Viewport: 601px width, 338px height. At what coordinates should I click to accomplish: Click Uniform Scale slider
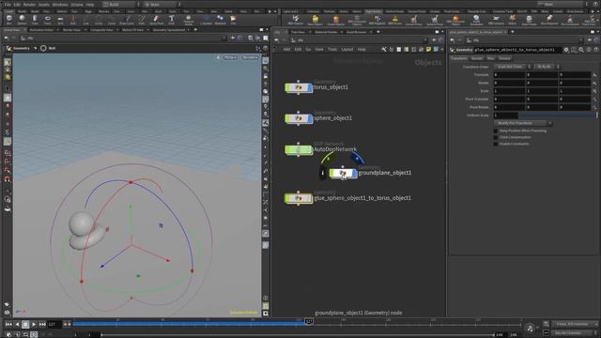click(x=557, y=115)
